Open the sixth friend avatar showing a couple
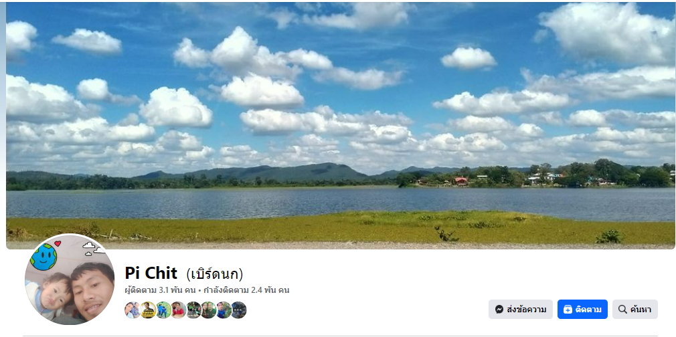676x337 pixels. point(209,310)
